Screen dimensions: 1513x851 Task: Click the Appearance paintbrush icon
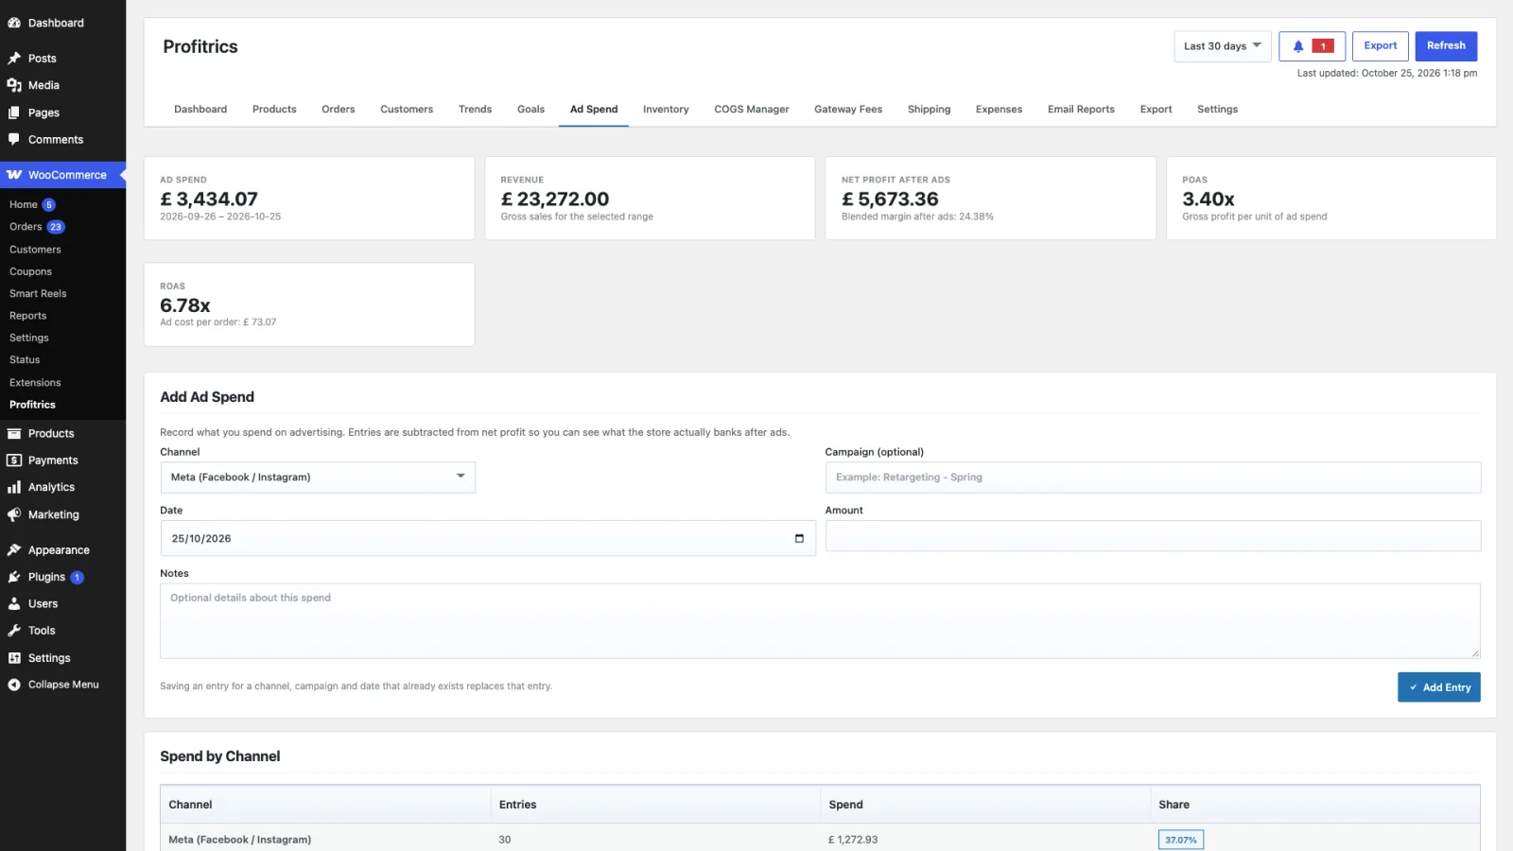point(14,550)
